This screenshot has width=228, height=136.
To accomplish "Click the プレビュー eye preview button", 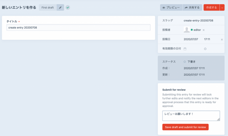I will [171, 7].
